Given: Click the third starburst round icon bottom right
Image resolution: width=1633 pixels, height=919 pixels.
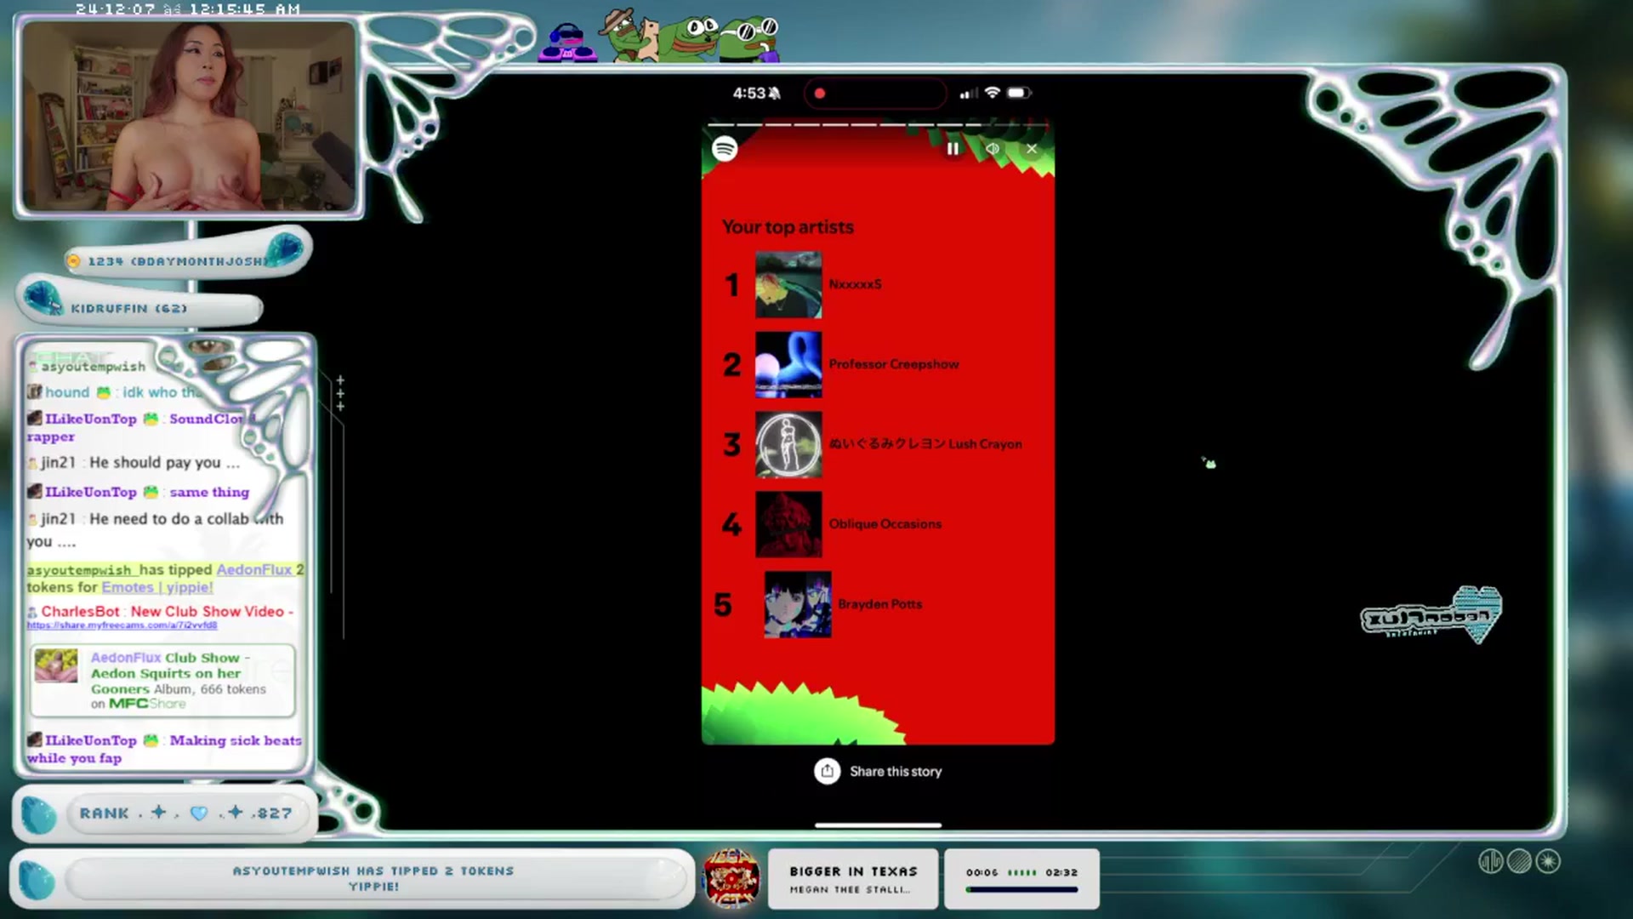Looking at the screenshot, I should click(x=1548, y=862).
